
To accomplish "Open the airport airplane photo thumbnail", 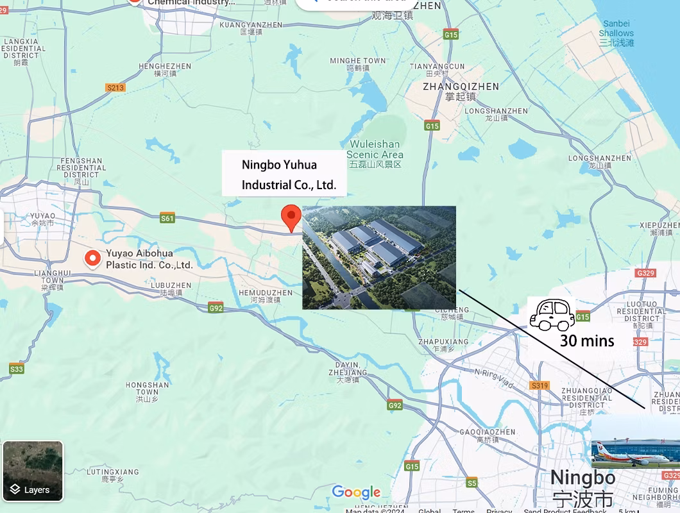I will (x=636, y=441).
